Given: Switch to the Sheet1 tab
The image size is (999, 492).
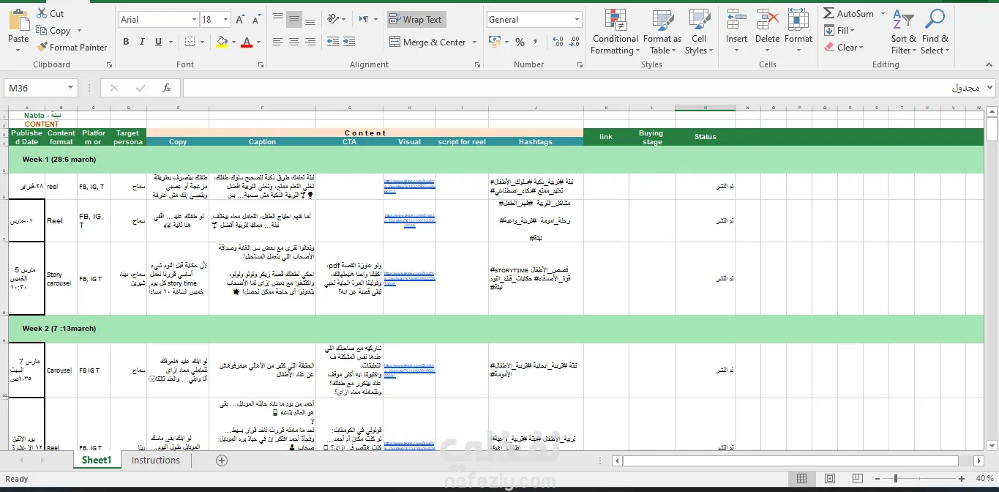Looking at the screenshot, I should pos(97,460).
